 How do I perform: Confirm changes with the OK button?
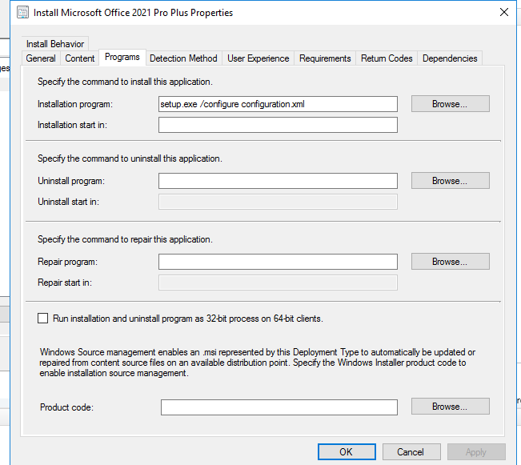(x=346, y=451)
